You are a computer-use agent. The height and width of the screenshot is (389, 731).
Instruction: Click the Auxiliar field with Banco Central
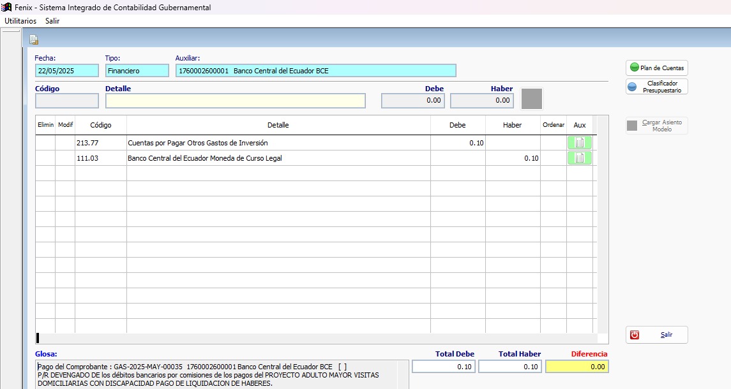point(315,71)
